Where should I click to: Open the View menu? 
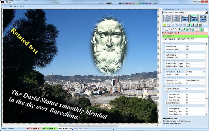[16, 6]
